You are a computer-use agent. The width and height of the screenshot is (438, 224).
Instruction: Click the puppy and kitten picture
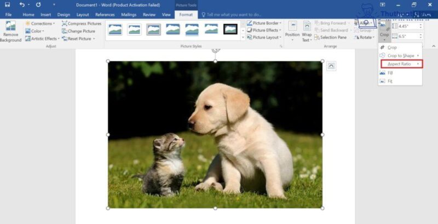click(215, 135)
